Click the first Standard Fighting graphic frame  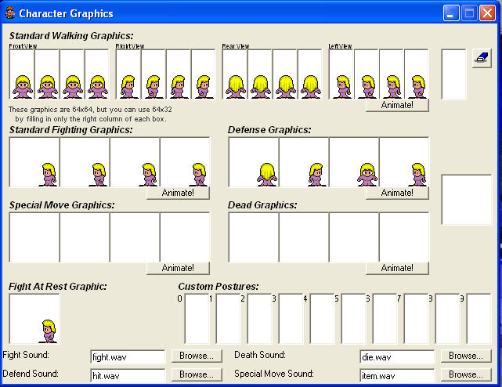click(x=34, y=162)
